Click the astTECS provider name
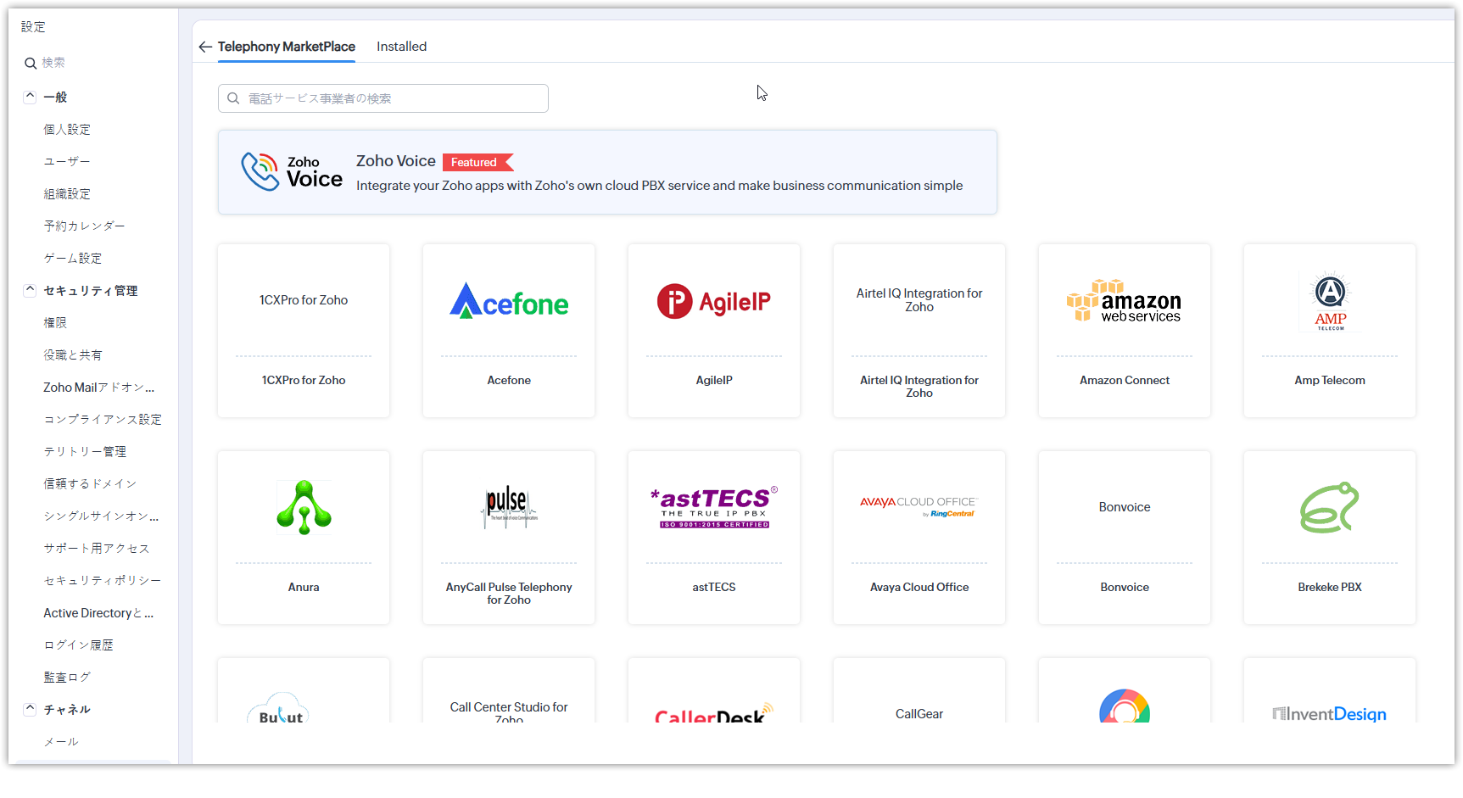This screenshot has height=798, width=1463. (714, 587)
